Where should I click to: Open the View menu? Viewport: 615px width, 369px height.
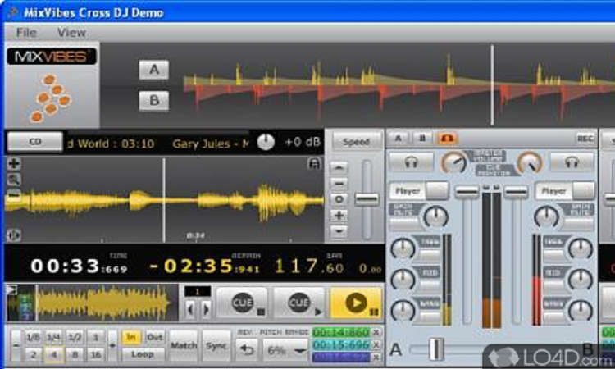coord(71,32)
